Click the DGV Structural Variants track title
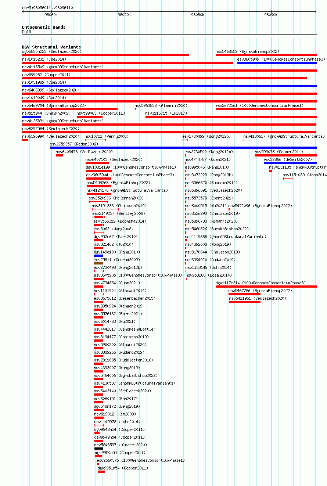Viewport: 327px width, 486px height. [x=51, y=47]
